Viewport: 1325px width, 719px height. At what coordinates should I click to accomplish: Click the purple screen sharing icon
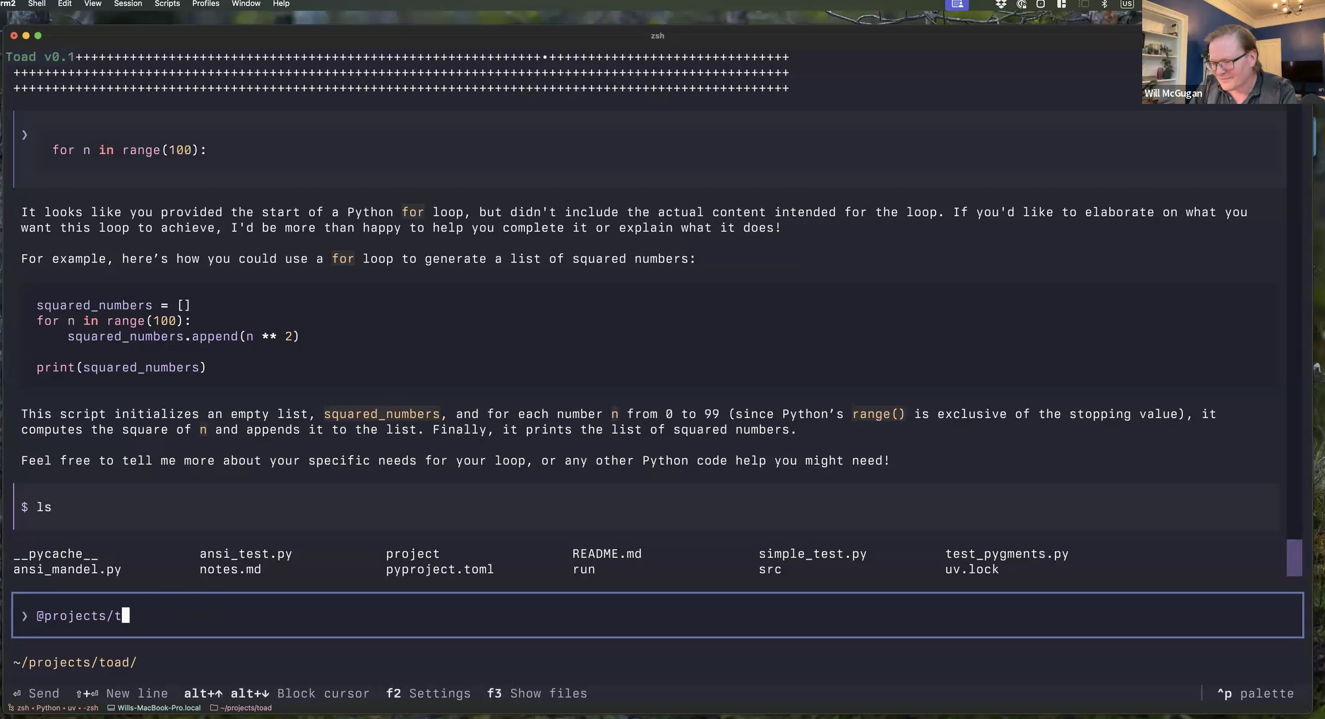(957, 4)
